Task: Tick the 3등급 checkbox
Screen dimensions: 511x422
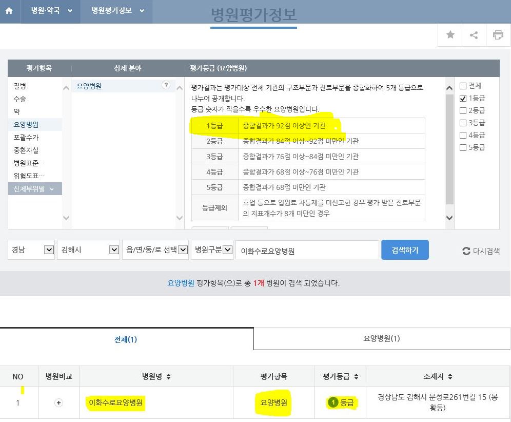Action: click(x=463, y=123)
